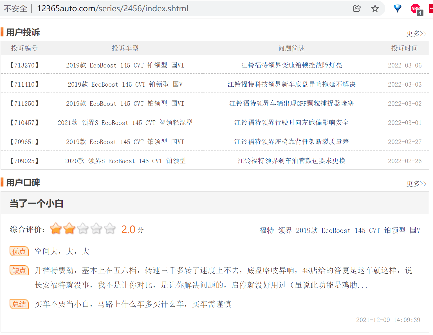
Task: Click the 用户口碑 section heading
Action: 23,183
